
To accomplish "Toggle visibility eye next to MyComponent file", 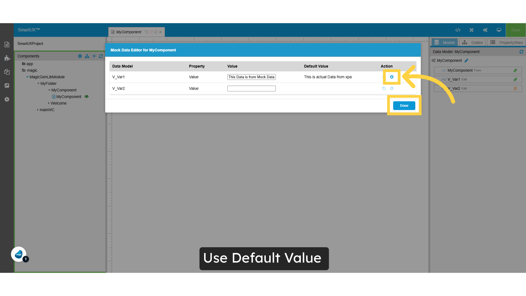I will [87, 96].
